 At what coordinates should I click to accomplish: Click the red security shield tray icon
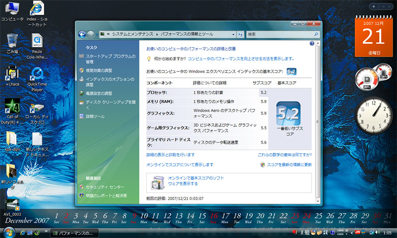(x=294, y=232)
